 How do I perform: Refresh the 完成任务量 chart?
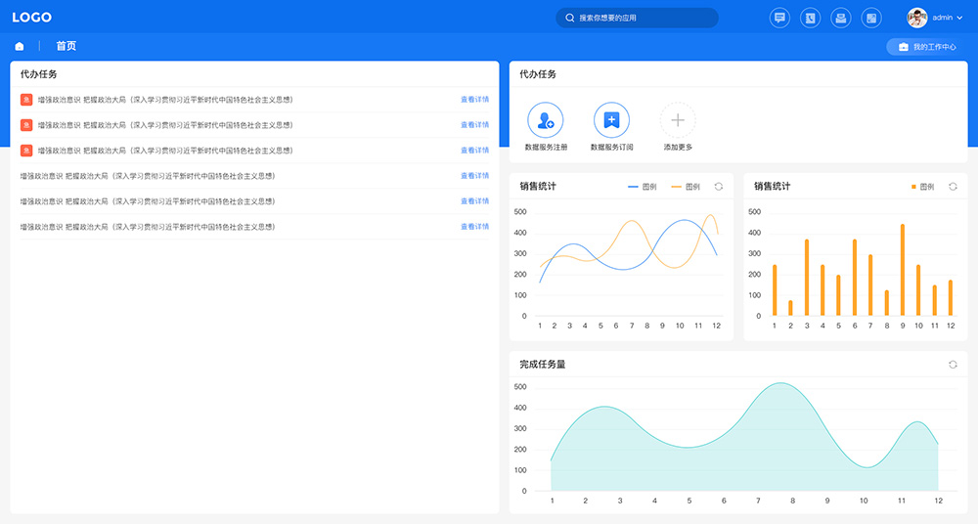pyautogui.click(x=953, y=365)
